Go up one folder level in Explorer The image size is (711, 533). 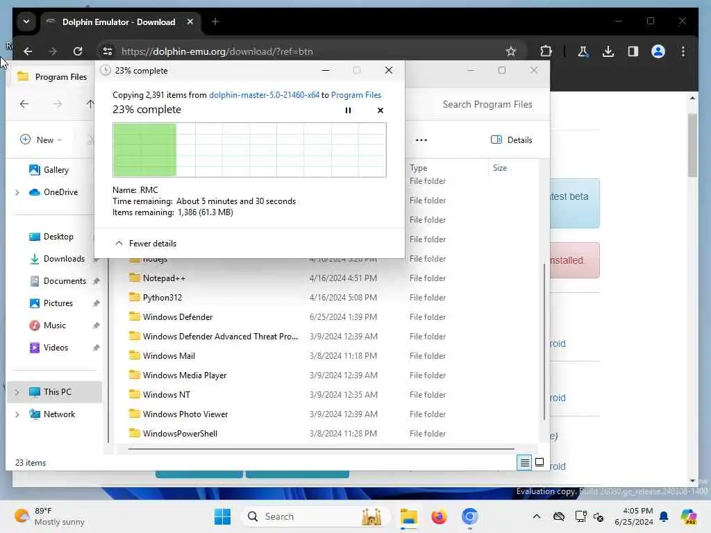(x=90, y=104)
